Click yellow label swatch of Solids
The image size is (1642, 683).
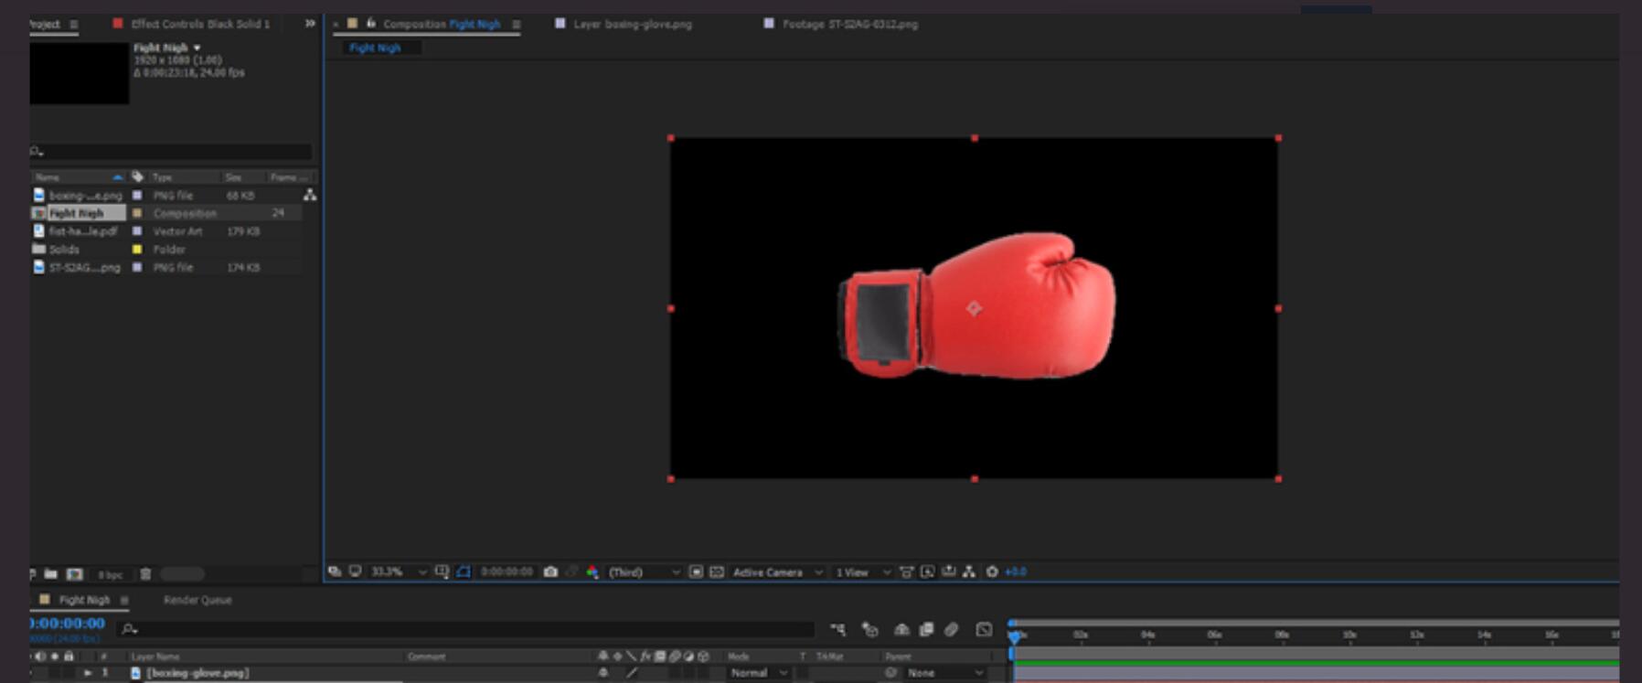pos(137,250)
